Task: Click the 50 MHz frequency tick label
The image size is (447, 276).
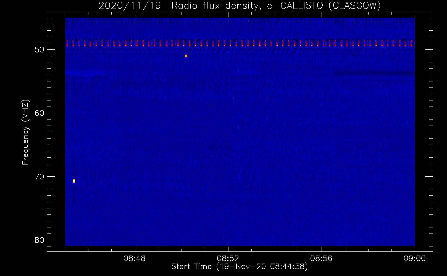Action: point(40,50)
